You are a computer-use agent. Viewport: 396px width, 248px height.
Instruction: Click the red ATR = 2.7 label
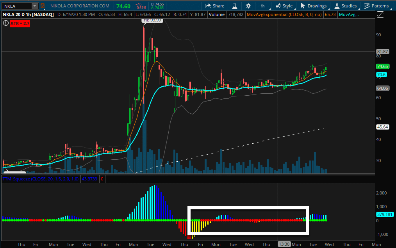[20, 23]
